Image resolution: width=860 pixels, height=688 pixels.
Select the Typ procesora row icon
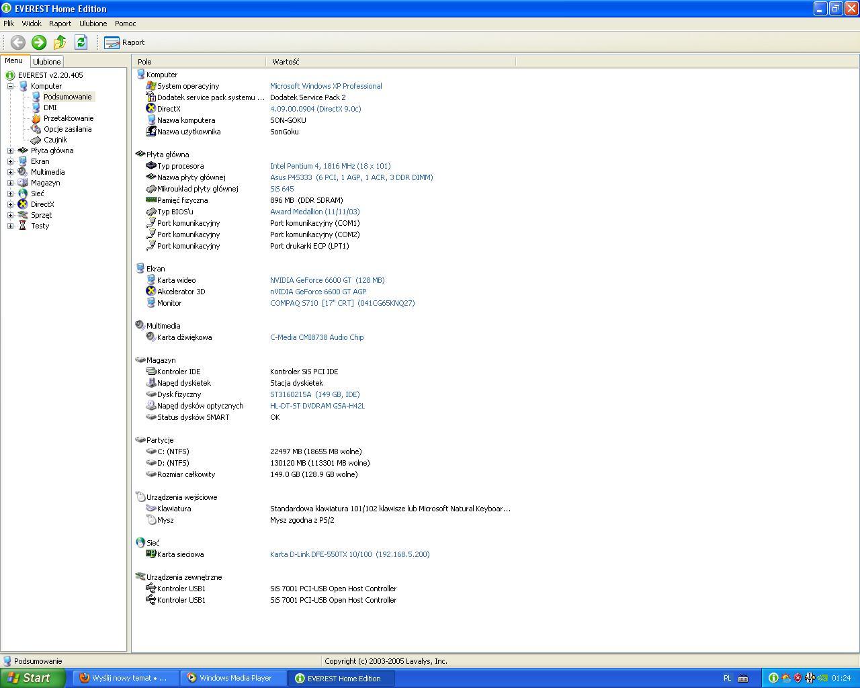tap(151, 166)
